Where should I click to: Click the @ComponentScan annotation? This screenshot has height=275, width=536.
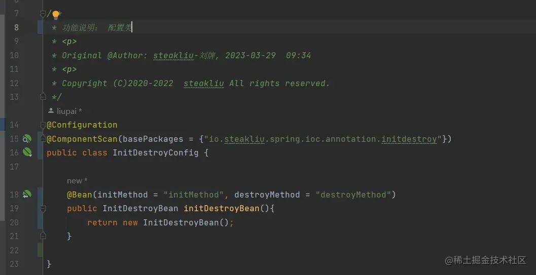point(82,139)
